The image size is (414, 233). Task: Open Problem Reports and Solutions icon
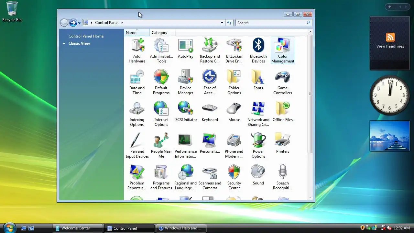pyautogui.click(x=137, y=177)
